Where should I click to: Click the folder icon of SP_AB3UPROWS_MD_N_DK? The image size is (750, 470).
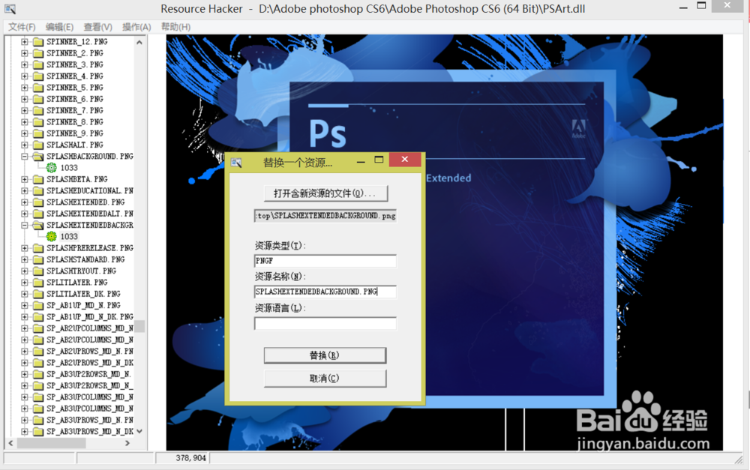pos(38,432)
